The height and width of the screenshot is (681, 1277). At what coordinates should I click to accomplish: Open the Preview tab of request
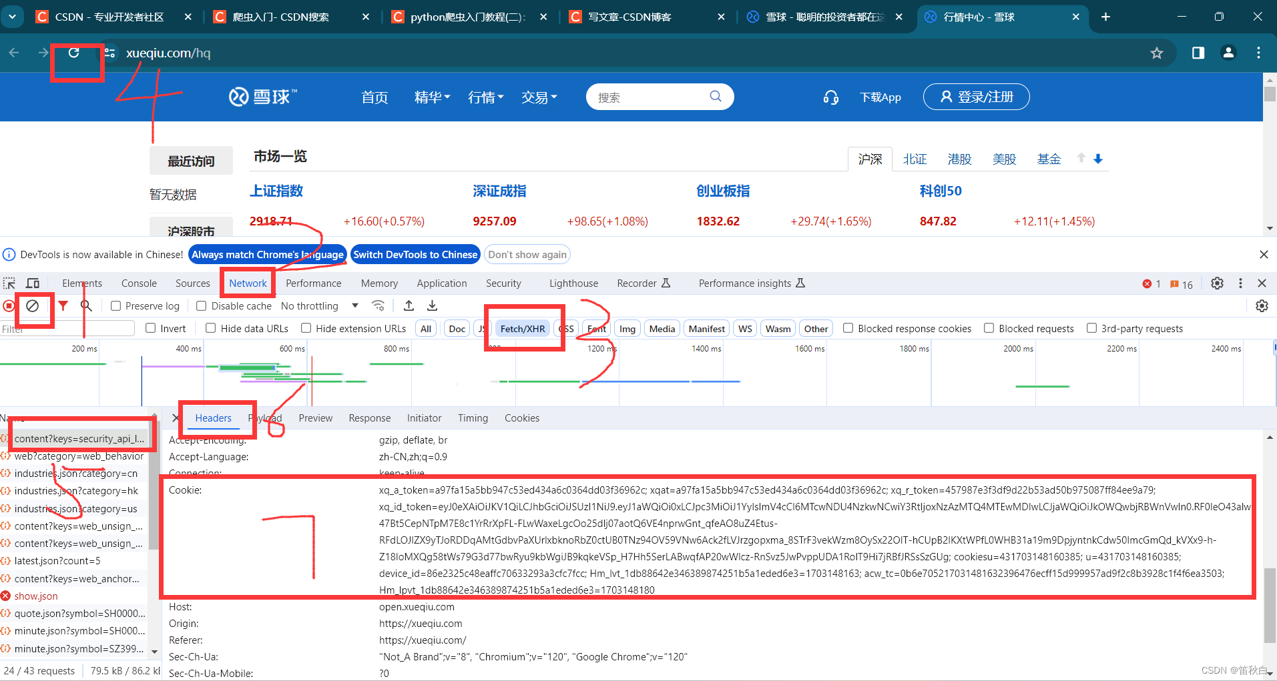tap(315, 418)
